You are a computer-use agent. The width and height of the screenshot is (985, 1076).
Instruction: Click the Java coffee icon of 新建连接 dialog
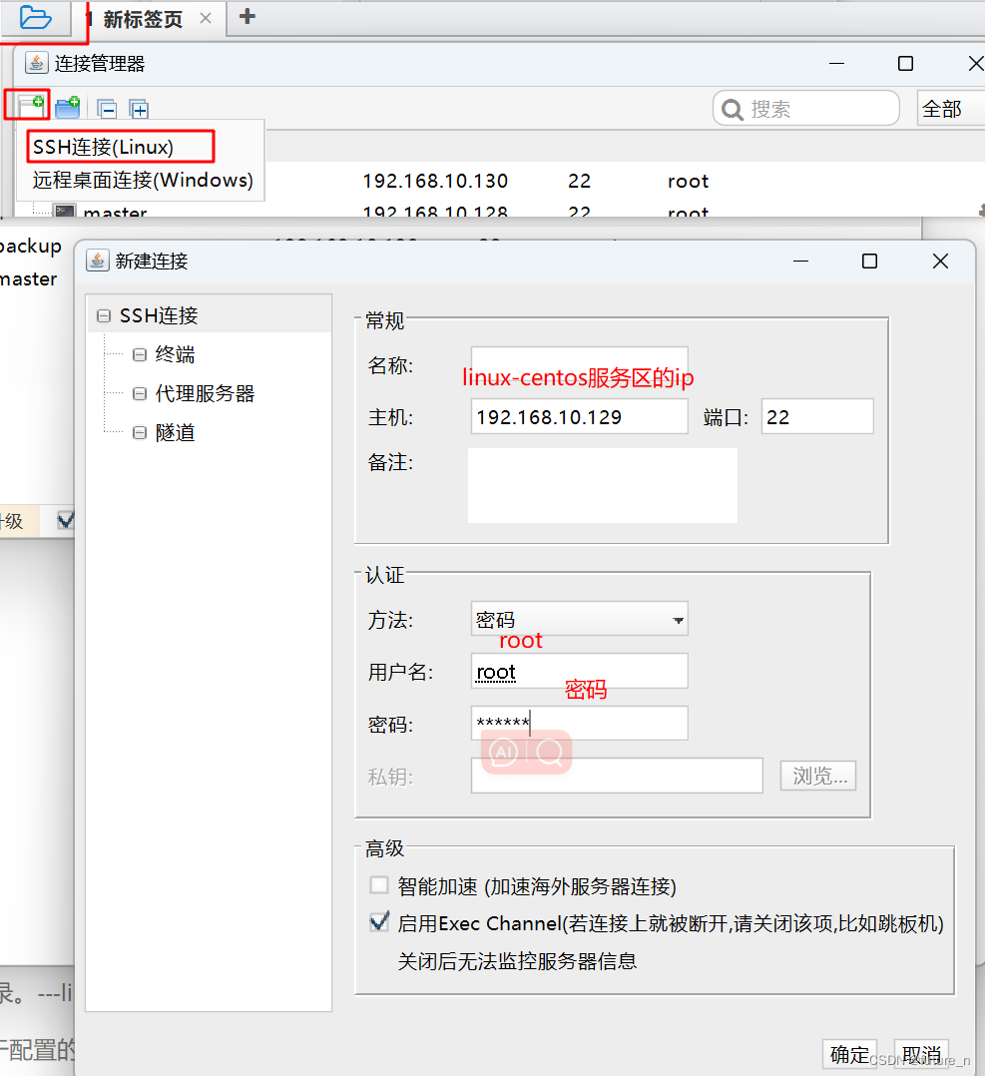pos(97,261)
